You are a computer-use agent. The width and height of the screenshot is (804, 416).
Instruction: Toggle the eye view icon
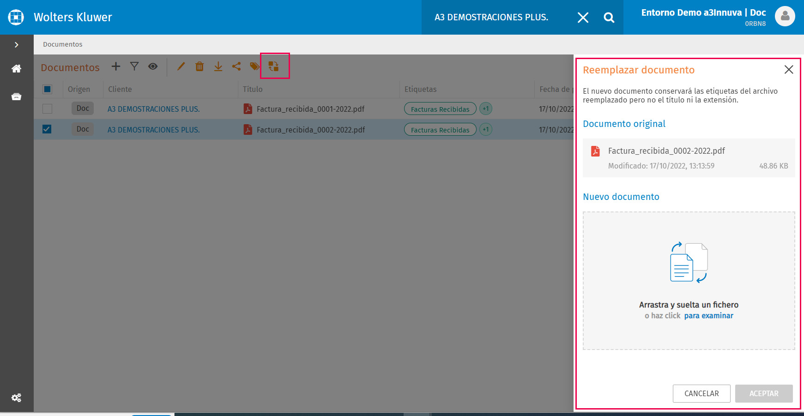[x=153, y=66]
